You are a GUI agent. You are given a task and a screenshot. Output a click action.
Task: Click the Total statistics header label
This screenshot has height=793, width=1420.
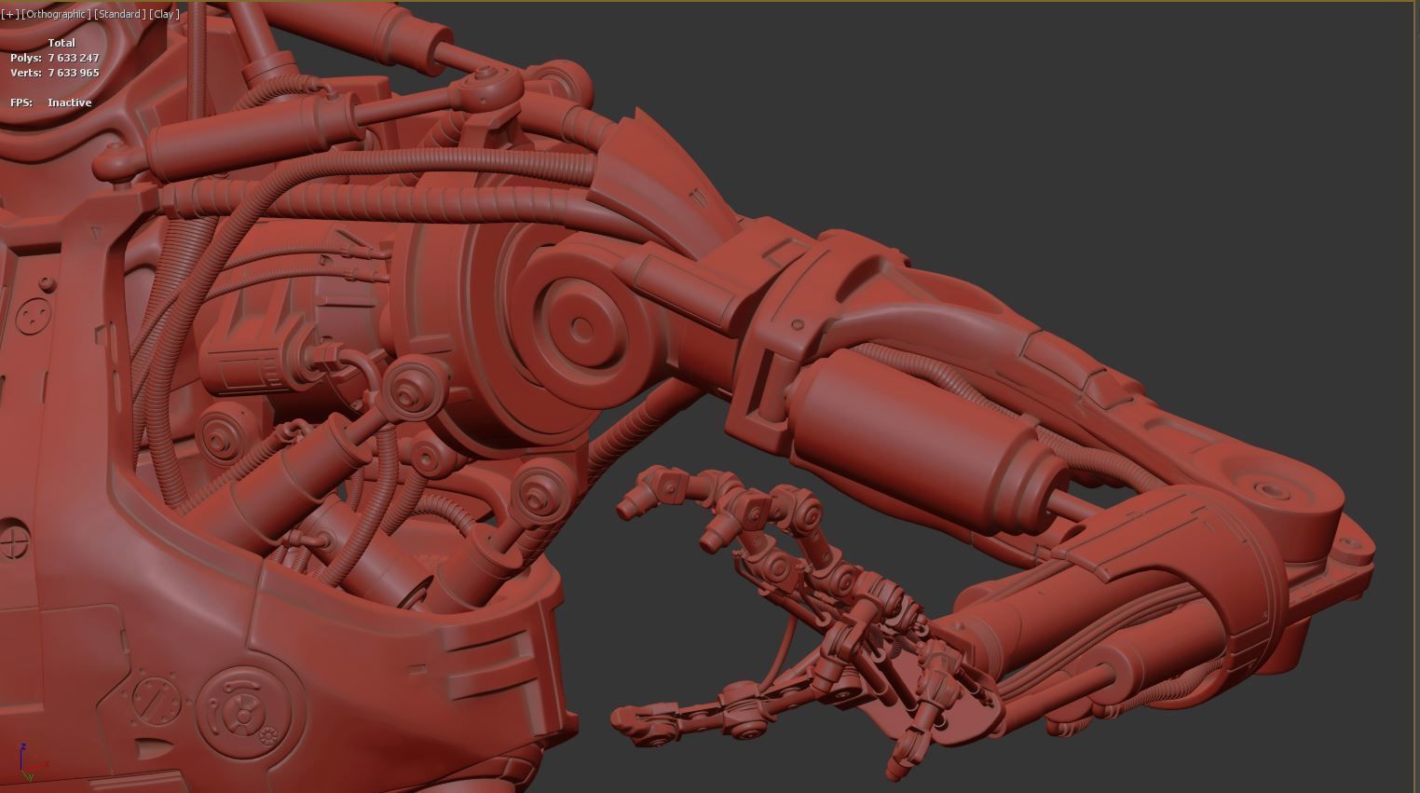[x=61, y=43]
